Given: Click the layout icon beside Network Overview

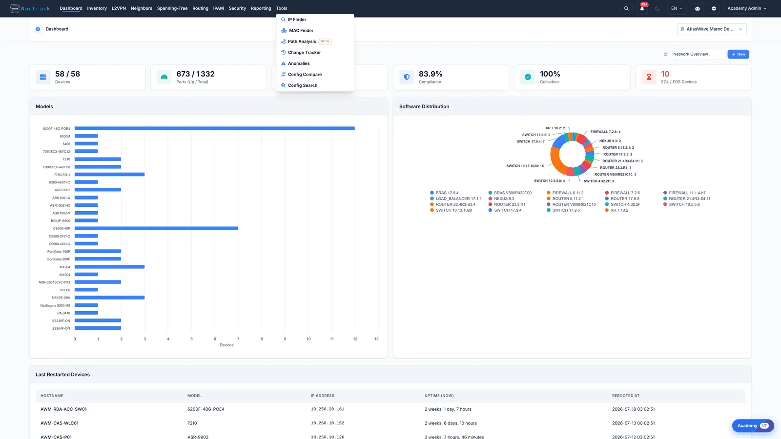Looking at the screenshot, I should (x=665, y=54).
